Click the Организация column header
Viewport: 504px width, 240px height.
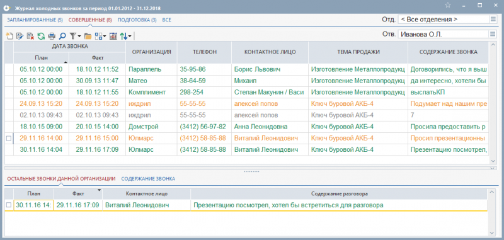151,52
